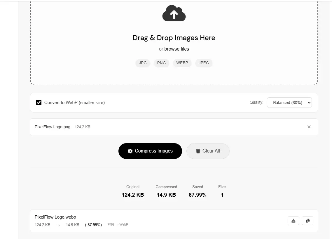Click the JPG format badge
Screen dimensions: 332x239
[143, 63]
